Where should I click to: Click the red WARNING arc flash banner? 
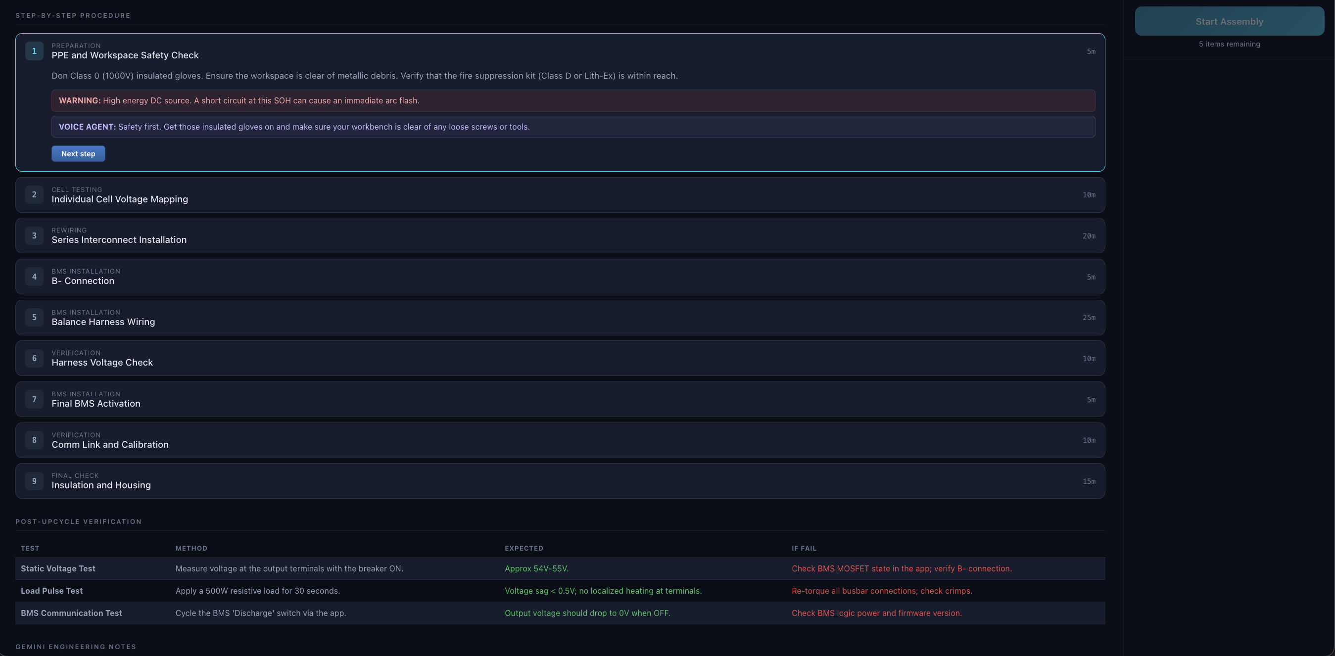pos(573,100)
